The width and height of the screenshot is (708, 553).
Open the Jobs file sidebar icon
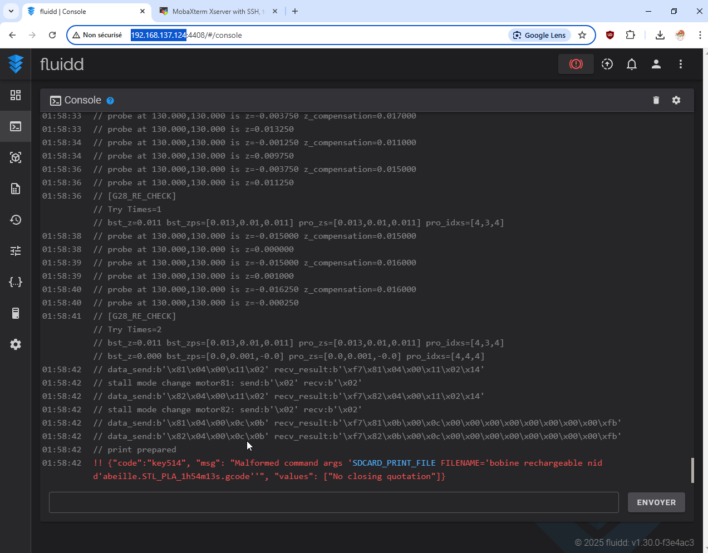16,189
